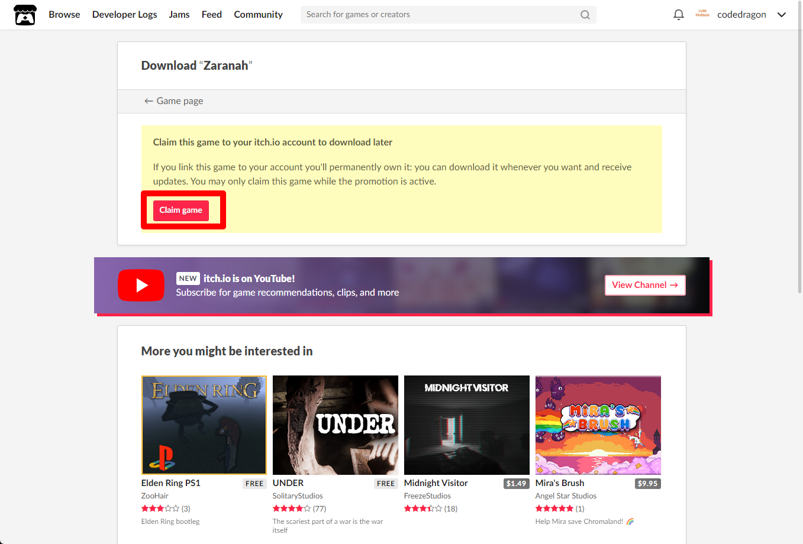Go to Developer Logs
Screen dimensions: 803x544
(x=125, y=15)
